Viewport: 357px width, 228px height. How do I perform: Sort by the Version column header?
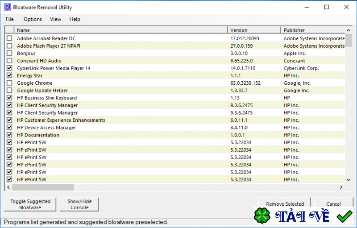tap(254, 30)
